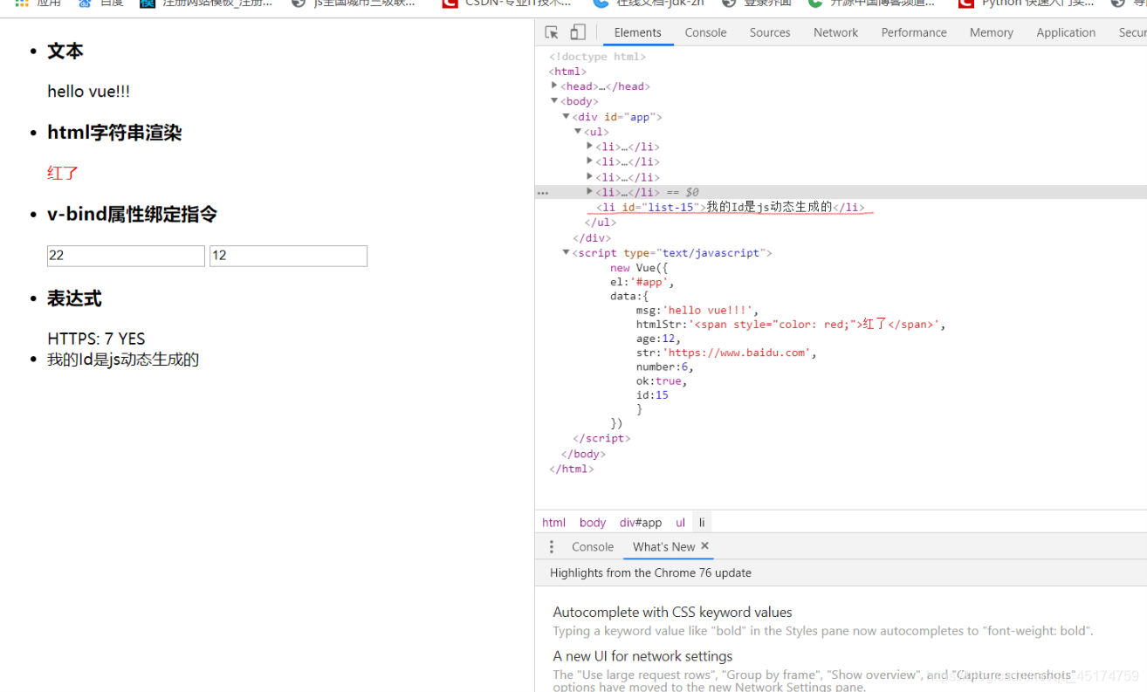The image size is (1147, 692).
Task: Click the ok:true code line
Action: (662, 380)
